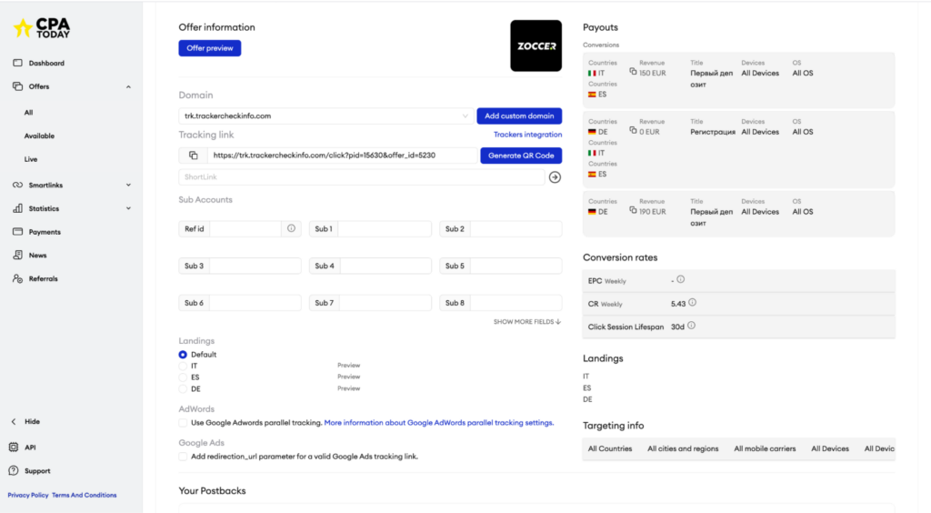
Task: Click 'All cities and regions' targeting text
Action: (x=683, y=449)
